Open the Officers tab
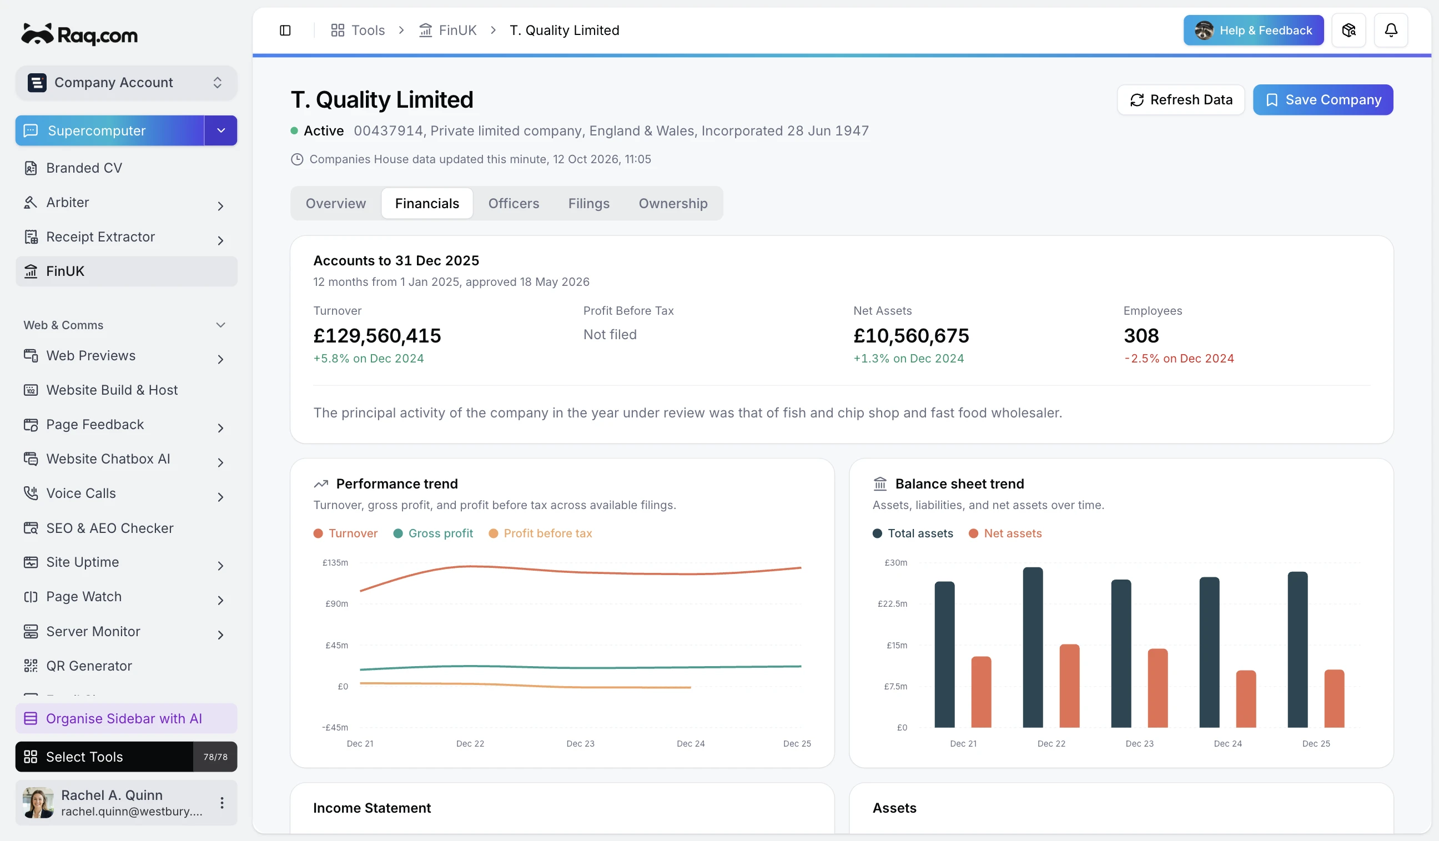Screen dimensions: 1439x841 (514, 203)
